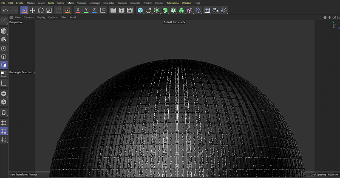Select the Scale tool
The image size is (340, 178).
[49, 10]
